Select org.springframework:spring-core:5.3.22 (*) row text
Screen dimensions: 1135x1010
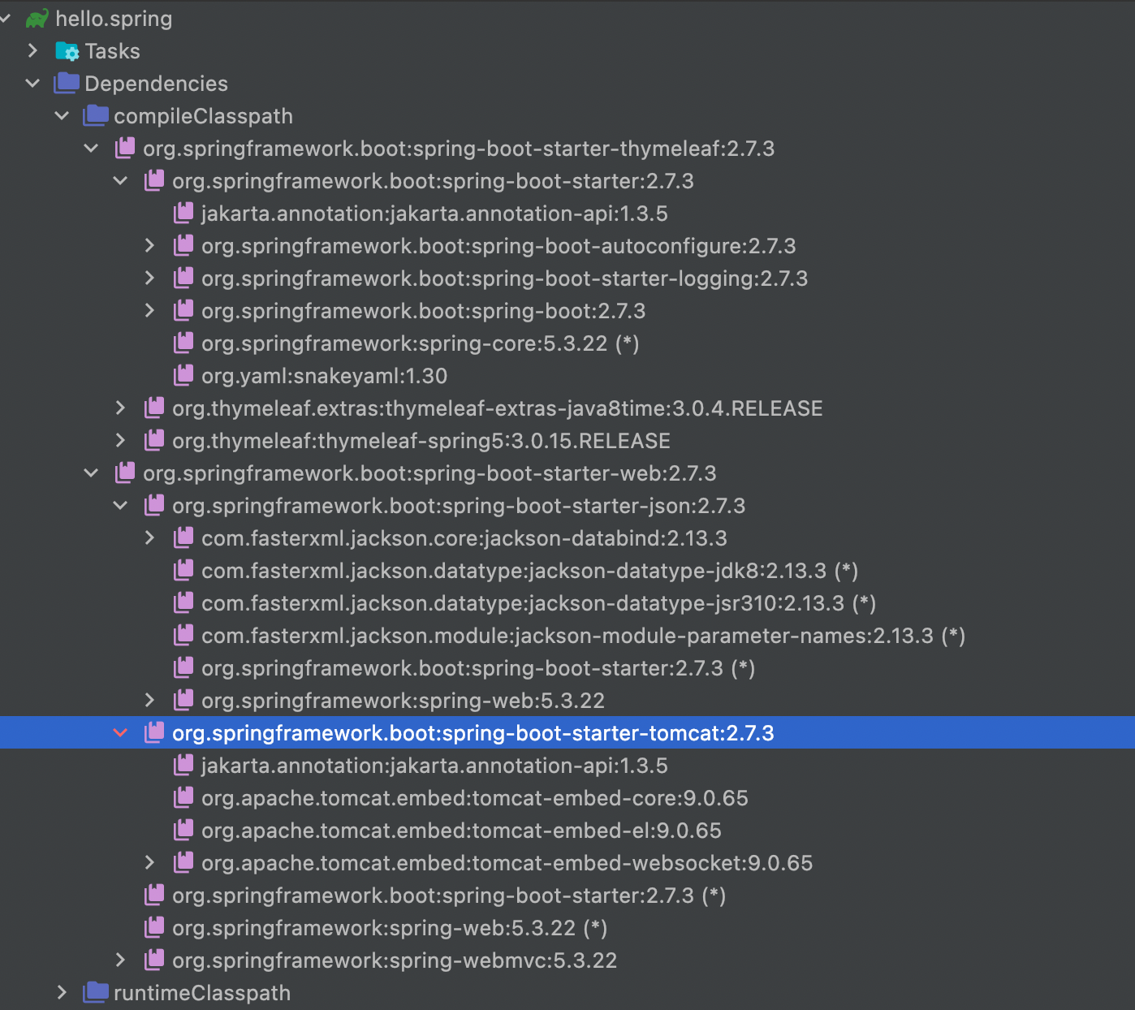421,343
